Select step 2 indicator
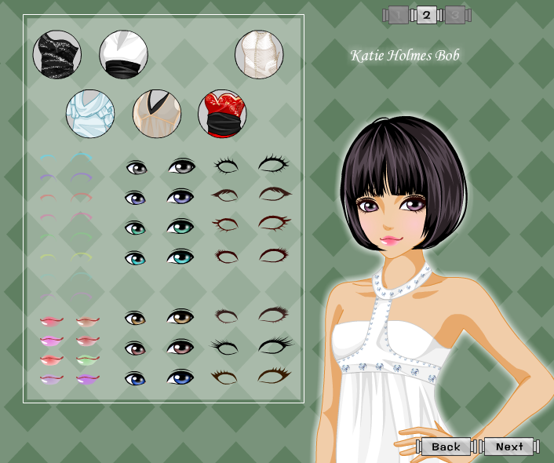Viewport: 554px width, 463px height. click(x=427, y=15)
